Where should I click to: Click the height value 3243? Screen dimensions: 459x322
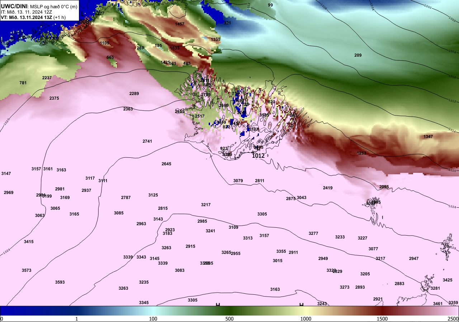click(322, 304)
